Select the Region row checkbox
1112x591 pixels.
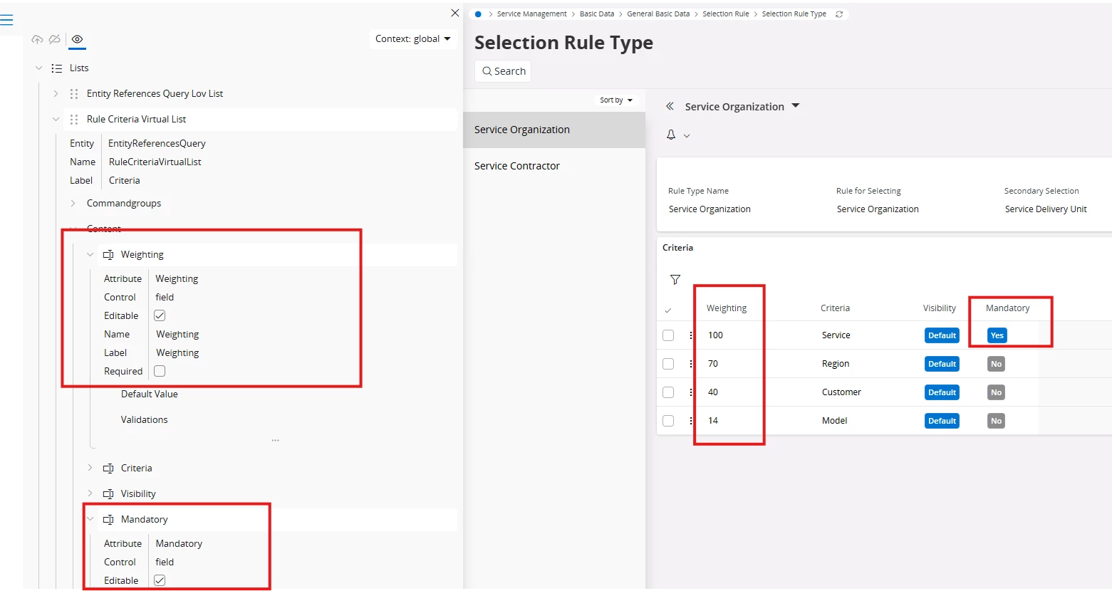pyautogui.click(x=668, y=364)
